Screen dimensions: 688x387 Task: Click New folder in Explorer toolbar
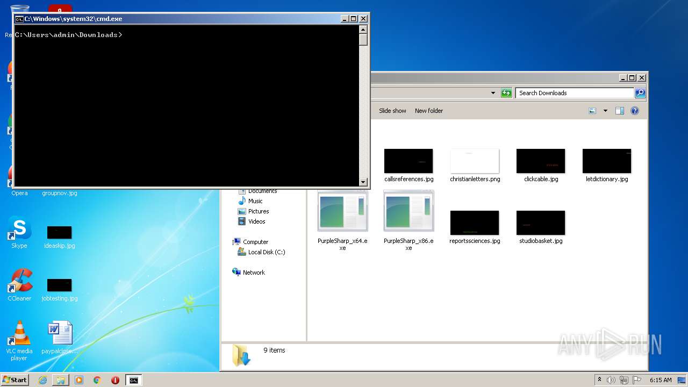coord(429,111)
